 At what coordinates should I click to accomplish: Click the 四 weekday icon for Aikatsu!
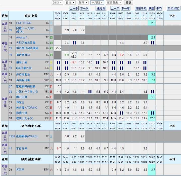click(51, 38)
